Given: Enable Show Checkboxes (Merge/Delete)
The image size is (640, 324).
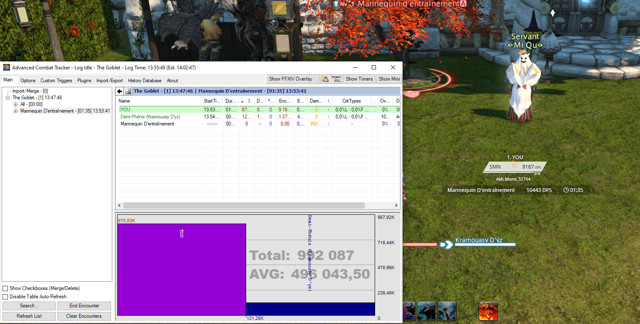Looking at the screenshot, I should [5, 288].
